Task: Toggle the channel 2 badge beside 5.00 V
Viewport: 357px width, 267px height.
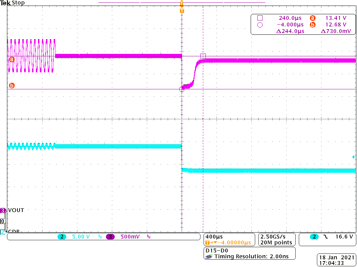Action: click(x=62, y=237)
